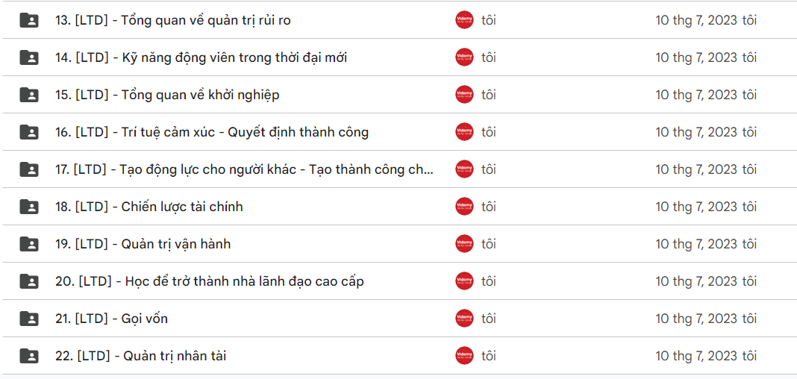This screenshot has width=797, height=379.
Task: Click owner avatar in Quản trị nhân tài row
Action: point(464,356)
